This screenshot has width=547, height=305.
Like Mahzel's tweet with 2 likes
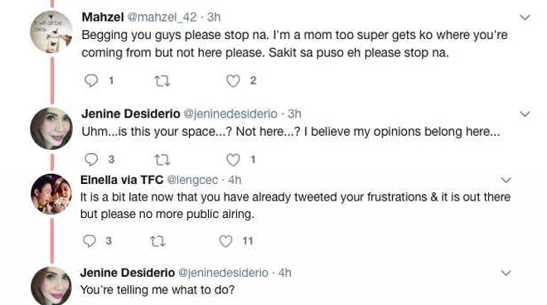(x=233, y=80)
